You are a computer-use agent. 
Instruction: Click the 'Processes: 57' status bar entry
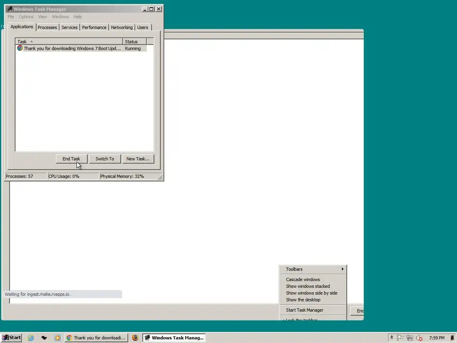click(x=26, y=176)
